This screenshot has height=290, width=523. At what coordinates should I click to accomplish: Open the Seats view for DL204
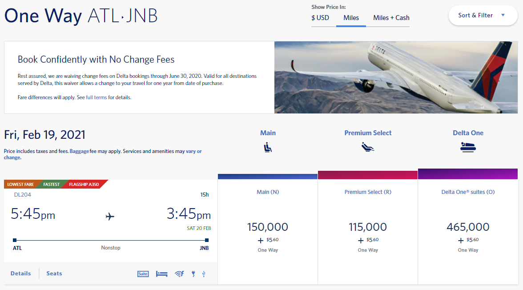pyautogui.click(x=54, y=273)
